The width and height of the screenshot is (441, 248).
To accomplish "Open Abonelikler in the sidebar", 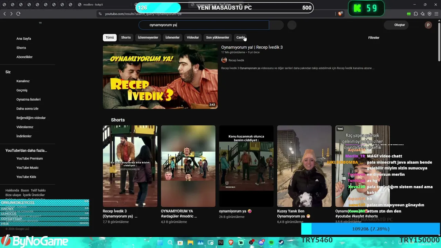I will pyautogui.click(x=24, y=57).
